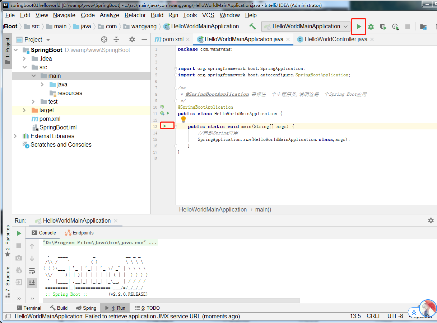Open the Project view dropdown
This screenshot has width=437, height=323.
pyautogui.click(x=48, y=40)
